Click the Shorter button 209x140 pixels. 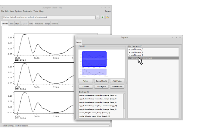[x=86, y=87]
